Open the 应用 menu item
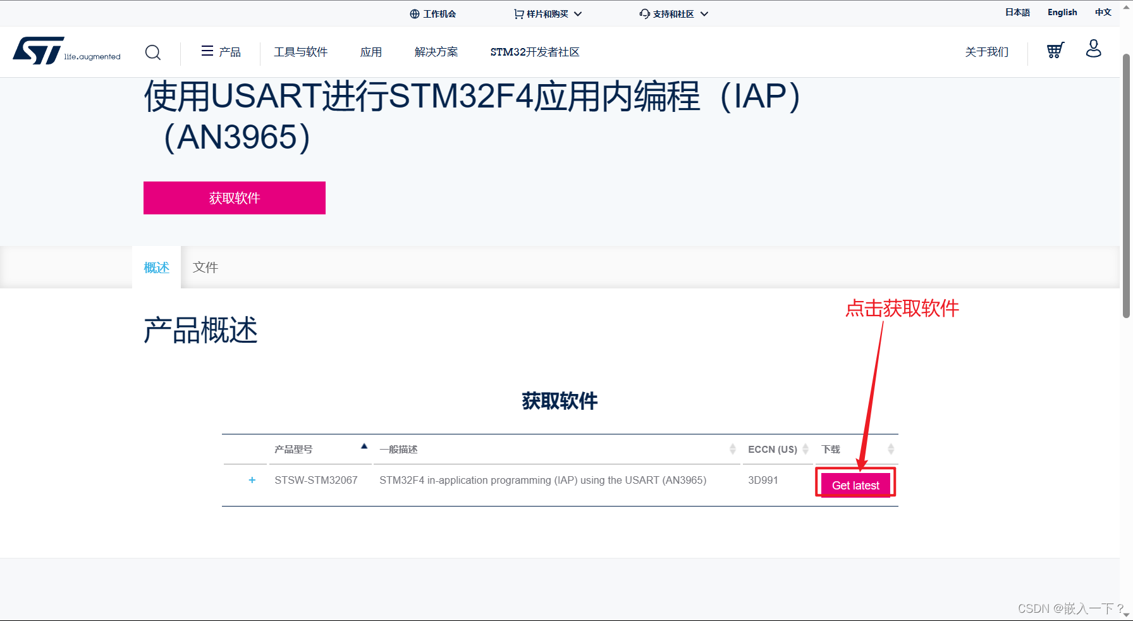Screen dimensions: 1133x621 click(371, 52)
